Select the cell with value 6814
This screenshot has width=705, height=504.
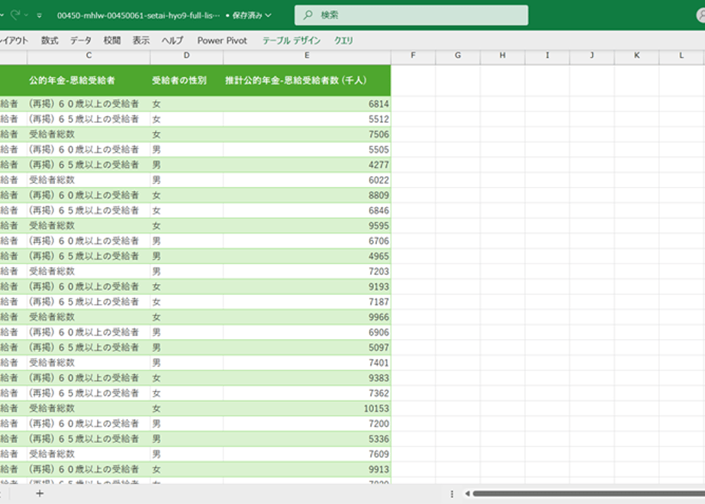point(307,104)
